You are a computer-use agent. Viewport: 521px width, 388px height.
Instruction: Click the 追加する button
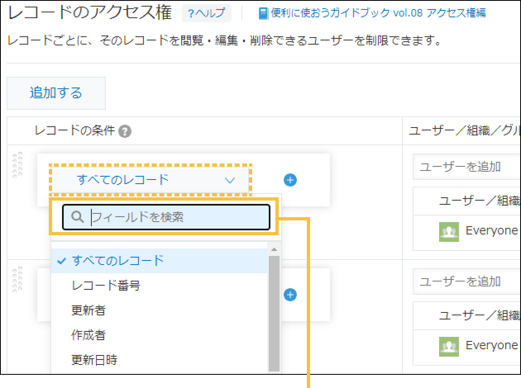(55, 93)
